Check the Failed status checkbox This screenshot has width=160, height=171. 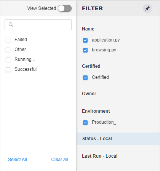click(x=8, y=40)
